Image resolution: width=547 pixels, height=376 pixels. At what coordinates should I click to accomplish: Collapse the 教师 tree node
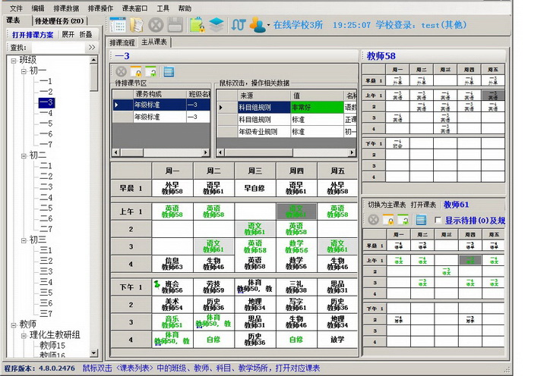[x=13, y=324]
